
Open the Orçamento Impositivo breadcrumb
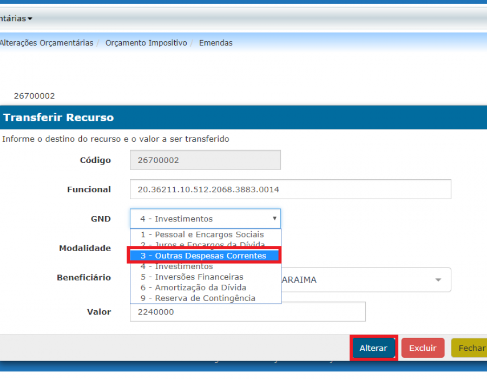point(146,43)
